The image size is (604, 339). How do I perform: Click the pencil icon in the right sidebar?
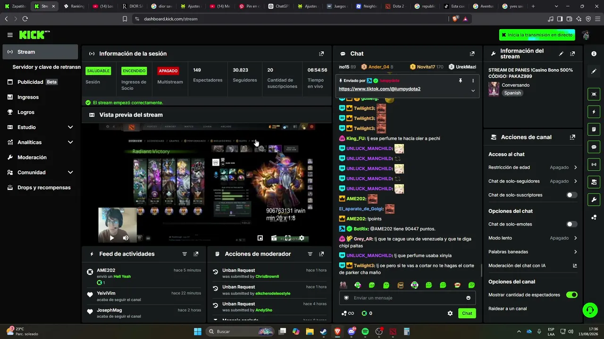click(594, 71)
